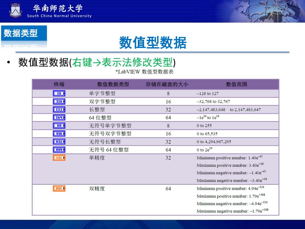
Task: Click the value –2,147,483,648
Action: (211, 110)
